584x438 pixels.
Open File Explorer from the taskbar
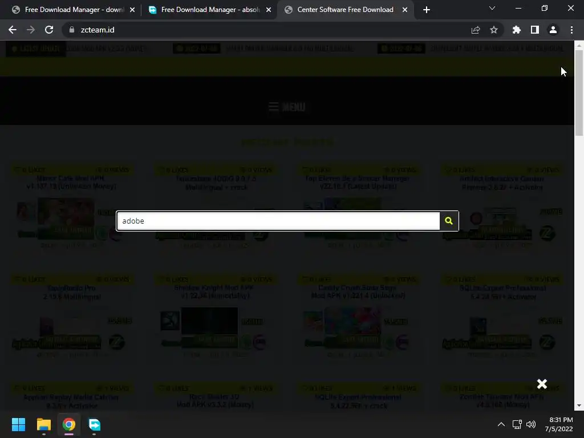(x=43, y=424)
